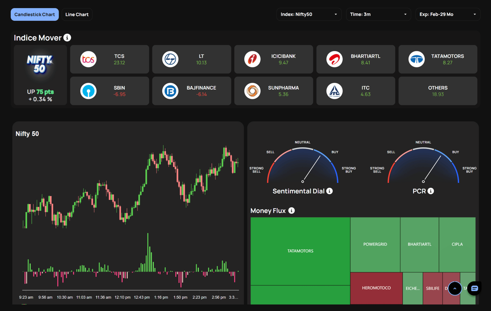Select the HEROMOTOCO treemap block
Screen dimensions: 491x311
coord(376,288)
